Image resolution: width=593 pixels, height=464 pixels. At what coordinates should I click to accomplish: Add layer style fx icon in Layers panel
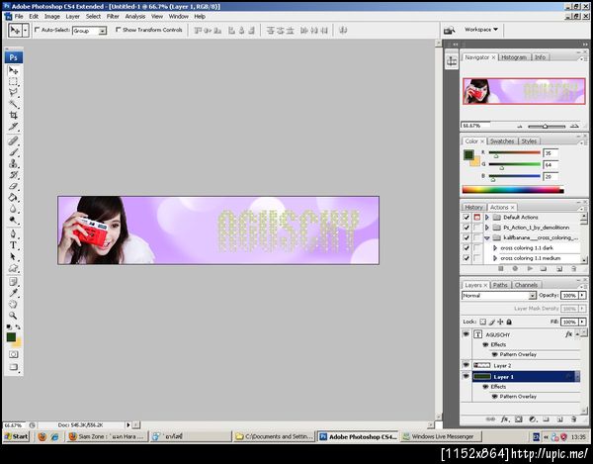tap(505, 419)
